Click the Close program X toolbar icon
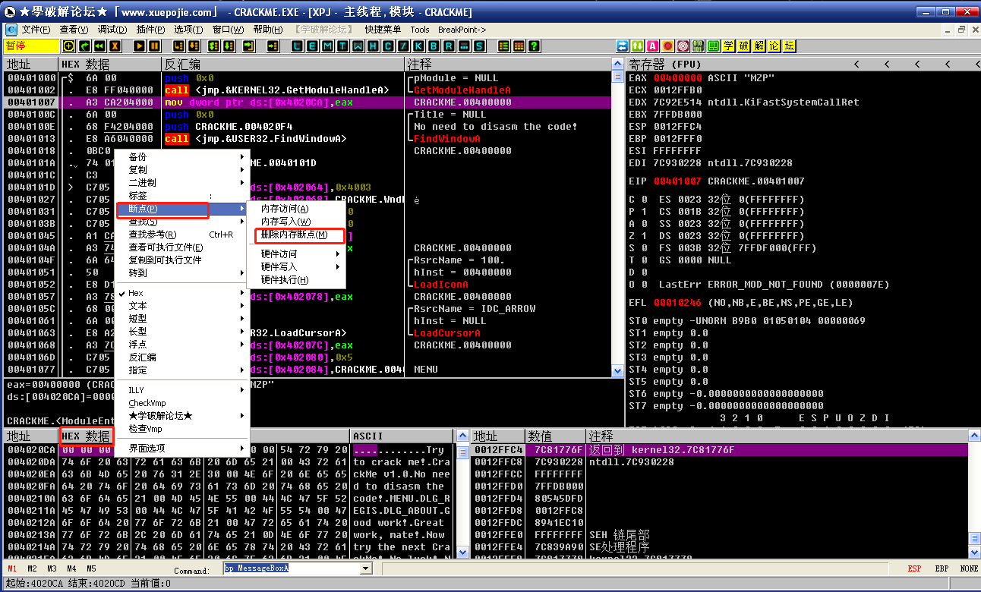Image resolution: width=981 pixels, height=592 pixels. point(115,46)
